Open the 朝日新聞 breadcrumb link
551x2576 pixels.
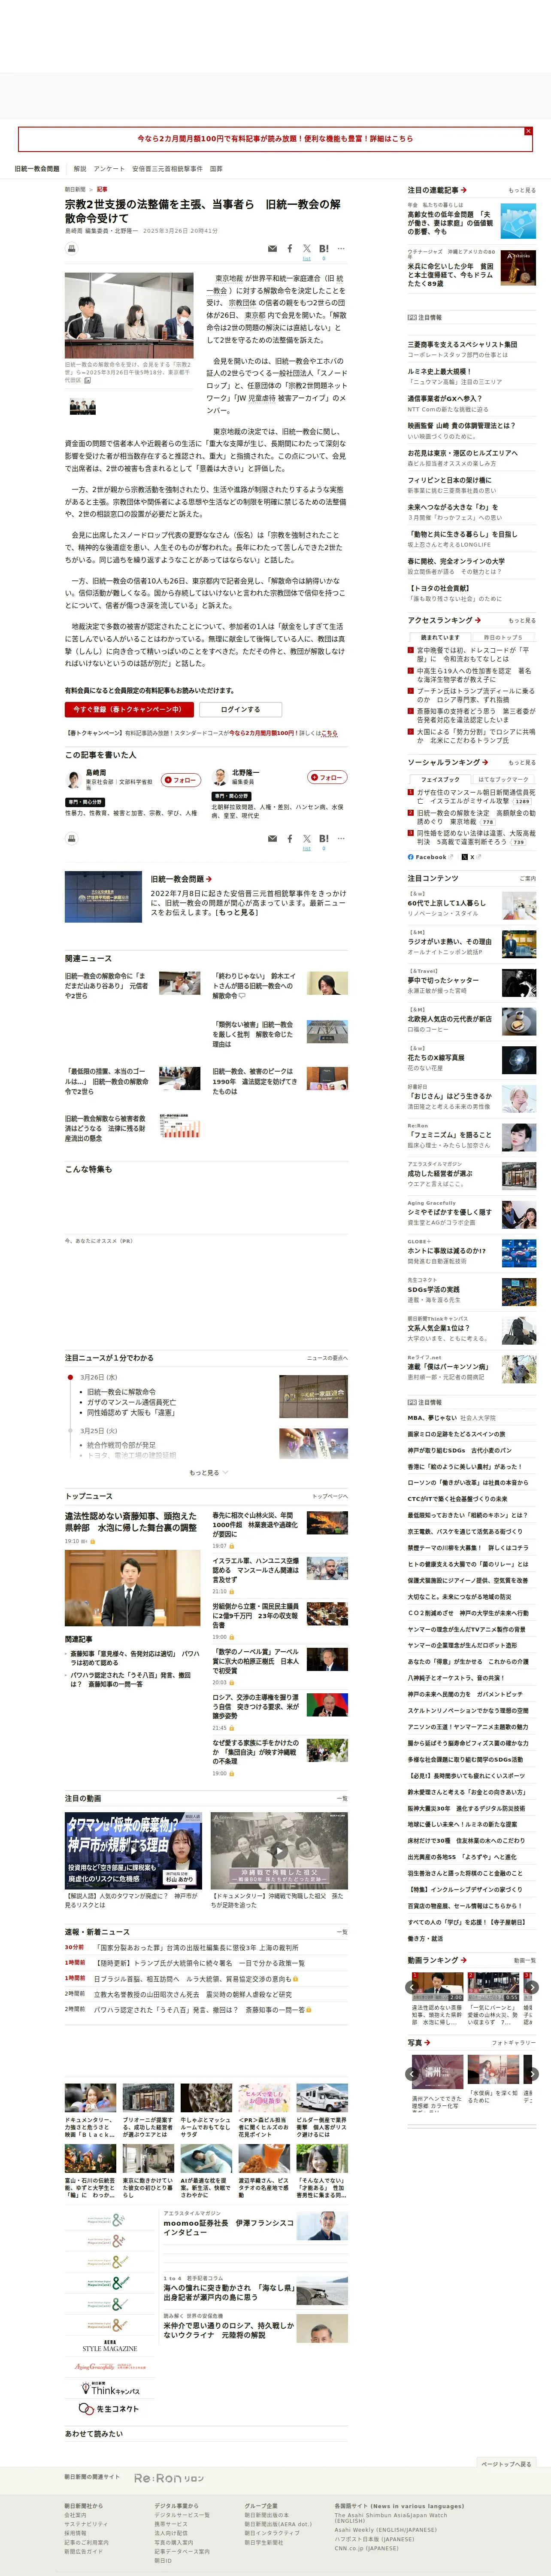(75, 189)
